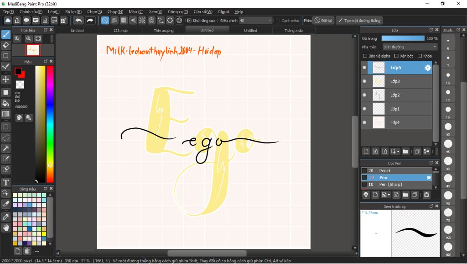Open the Pha trộn blend mode dropdown

point(410,47)
